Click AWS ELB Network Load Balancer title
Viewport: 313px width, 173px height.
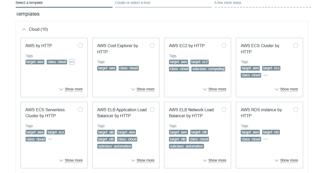[x=191, y=113]
